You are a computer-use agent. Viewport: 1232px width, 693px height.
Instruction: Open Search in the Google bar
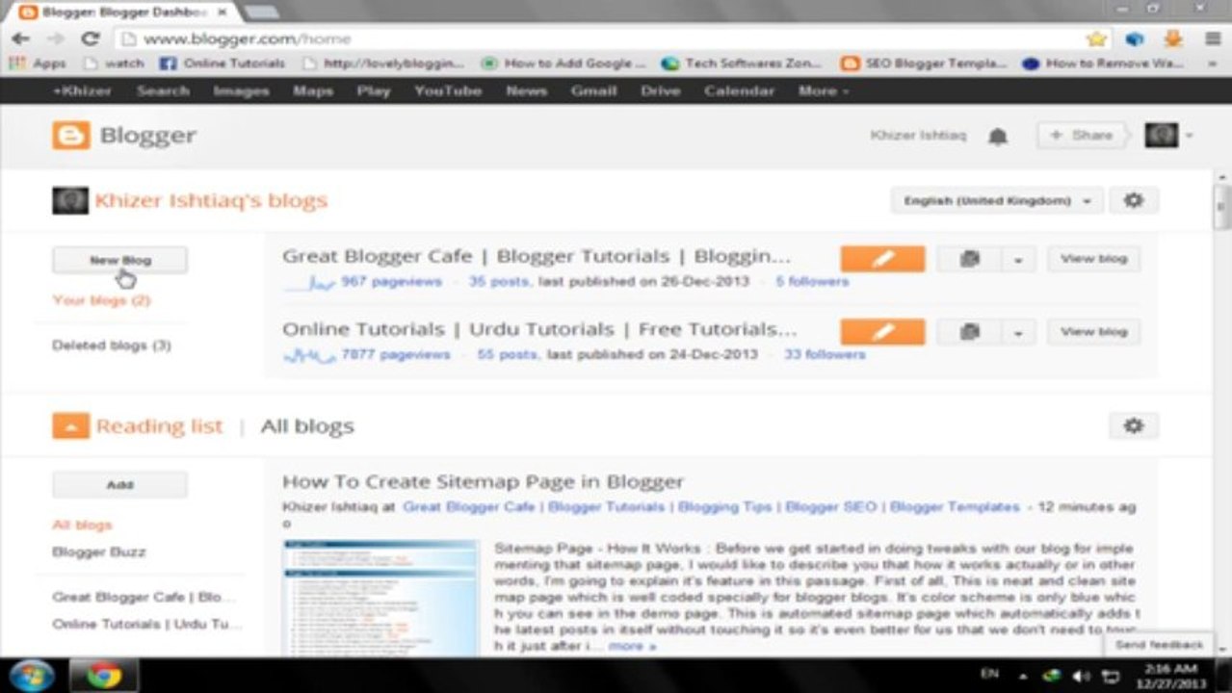163,90
